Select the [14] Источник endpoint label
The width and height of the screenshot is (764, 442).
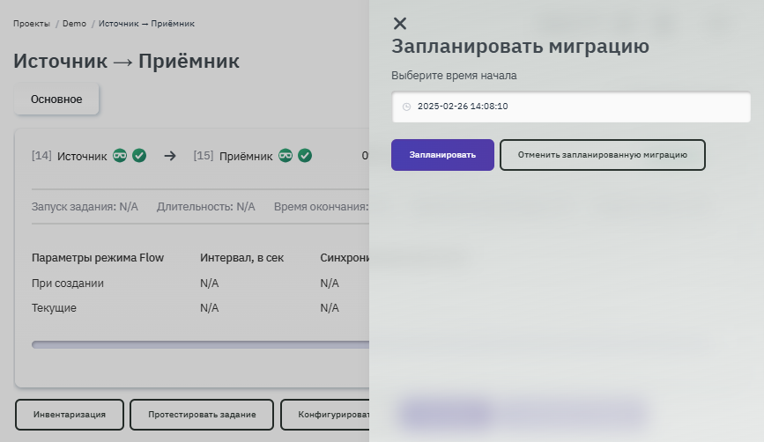69,156
